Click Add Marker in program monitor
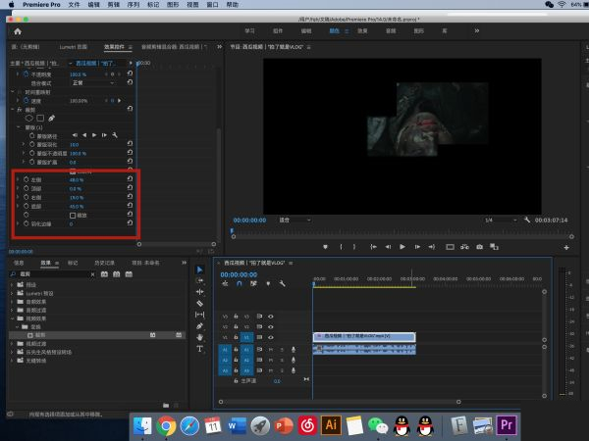The height and width of the screenshot is (441, 589). click(325, 247)
